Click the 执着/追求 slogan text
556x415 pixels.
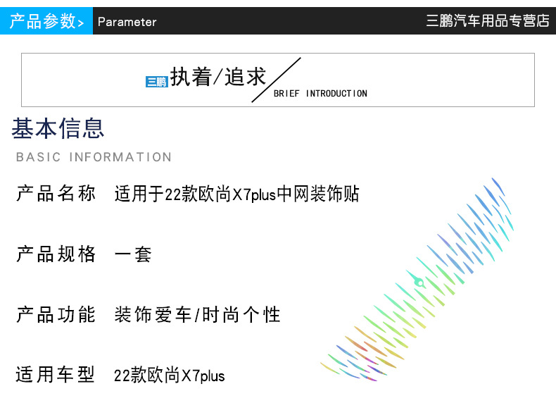217,77
